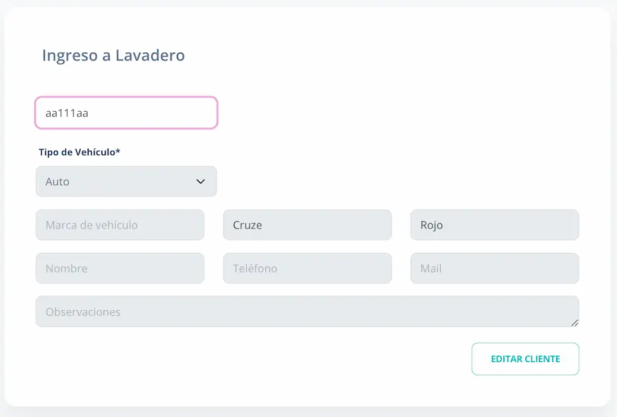The image size is (617, 417).
Task: Select the Marca de vehículo input
Action: click(120, 224)
